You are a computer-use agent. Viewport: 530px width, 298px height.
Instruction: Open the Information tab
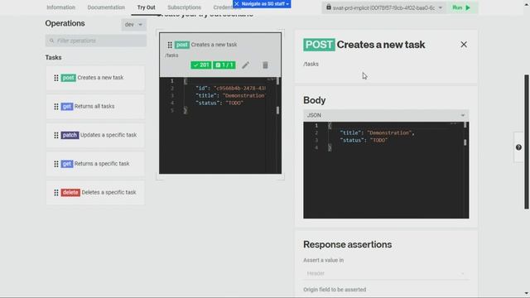tap(60, 7)
